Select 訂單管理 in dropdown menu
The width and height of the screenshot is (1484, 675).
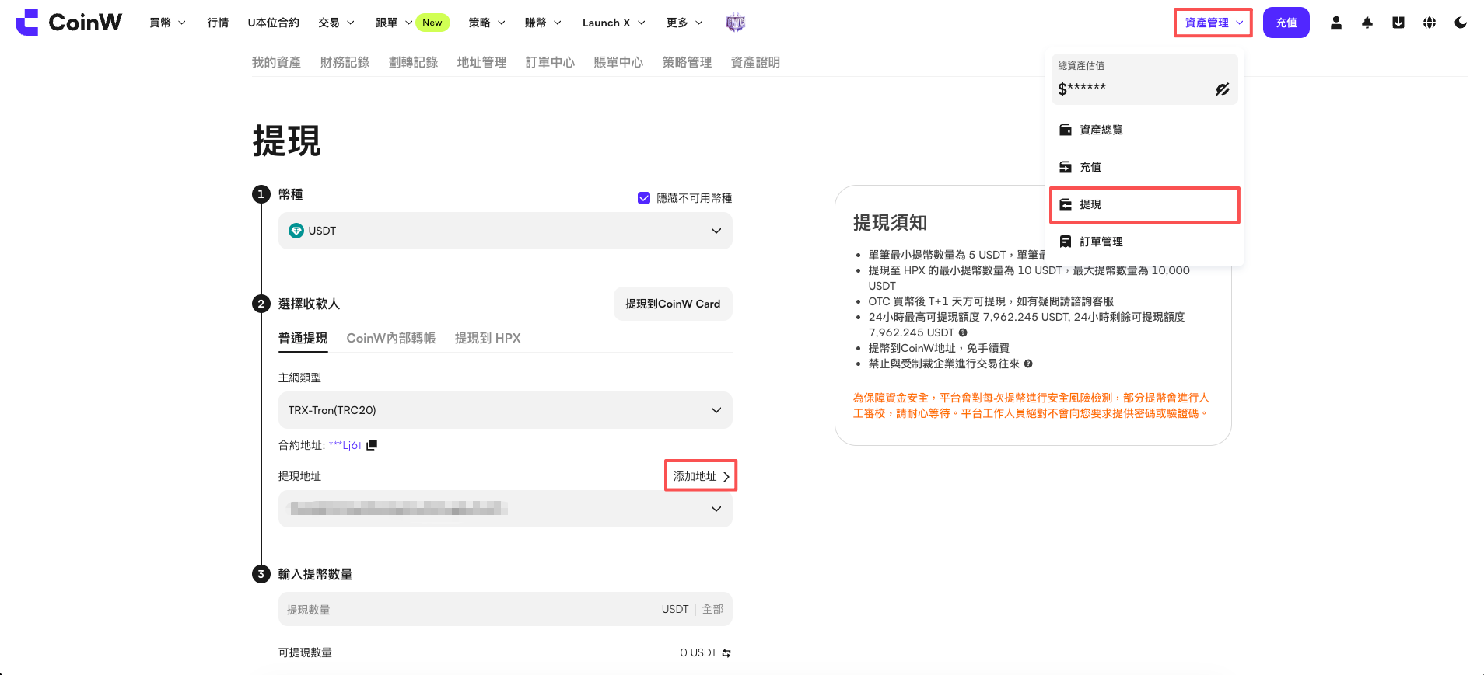click(1145, 242)
